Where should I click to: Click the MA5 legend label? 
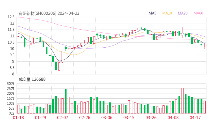click(152, 13)
